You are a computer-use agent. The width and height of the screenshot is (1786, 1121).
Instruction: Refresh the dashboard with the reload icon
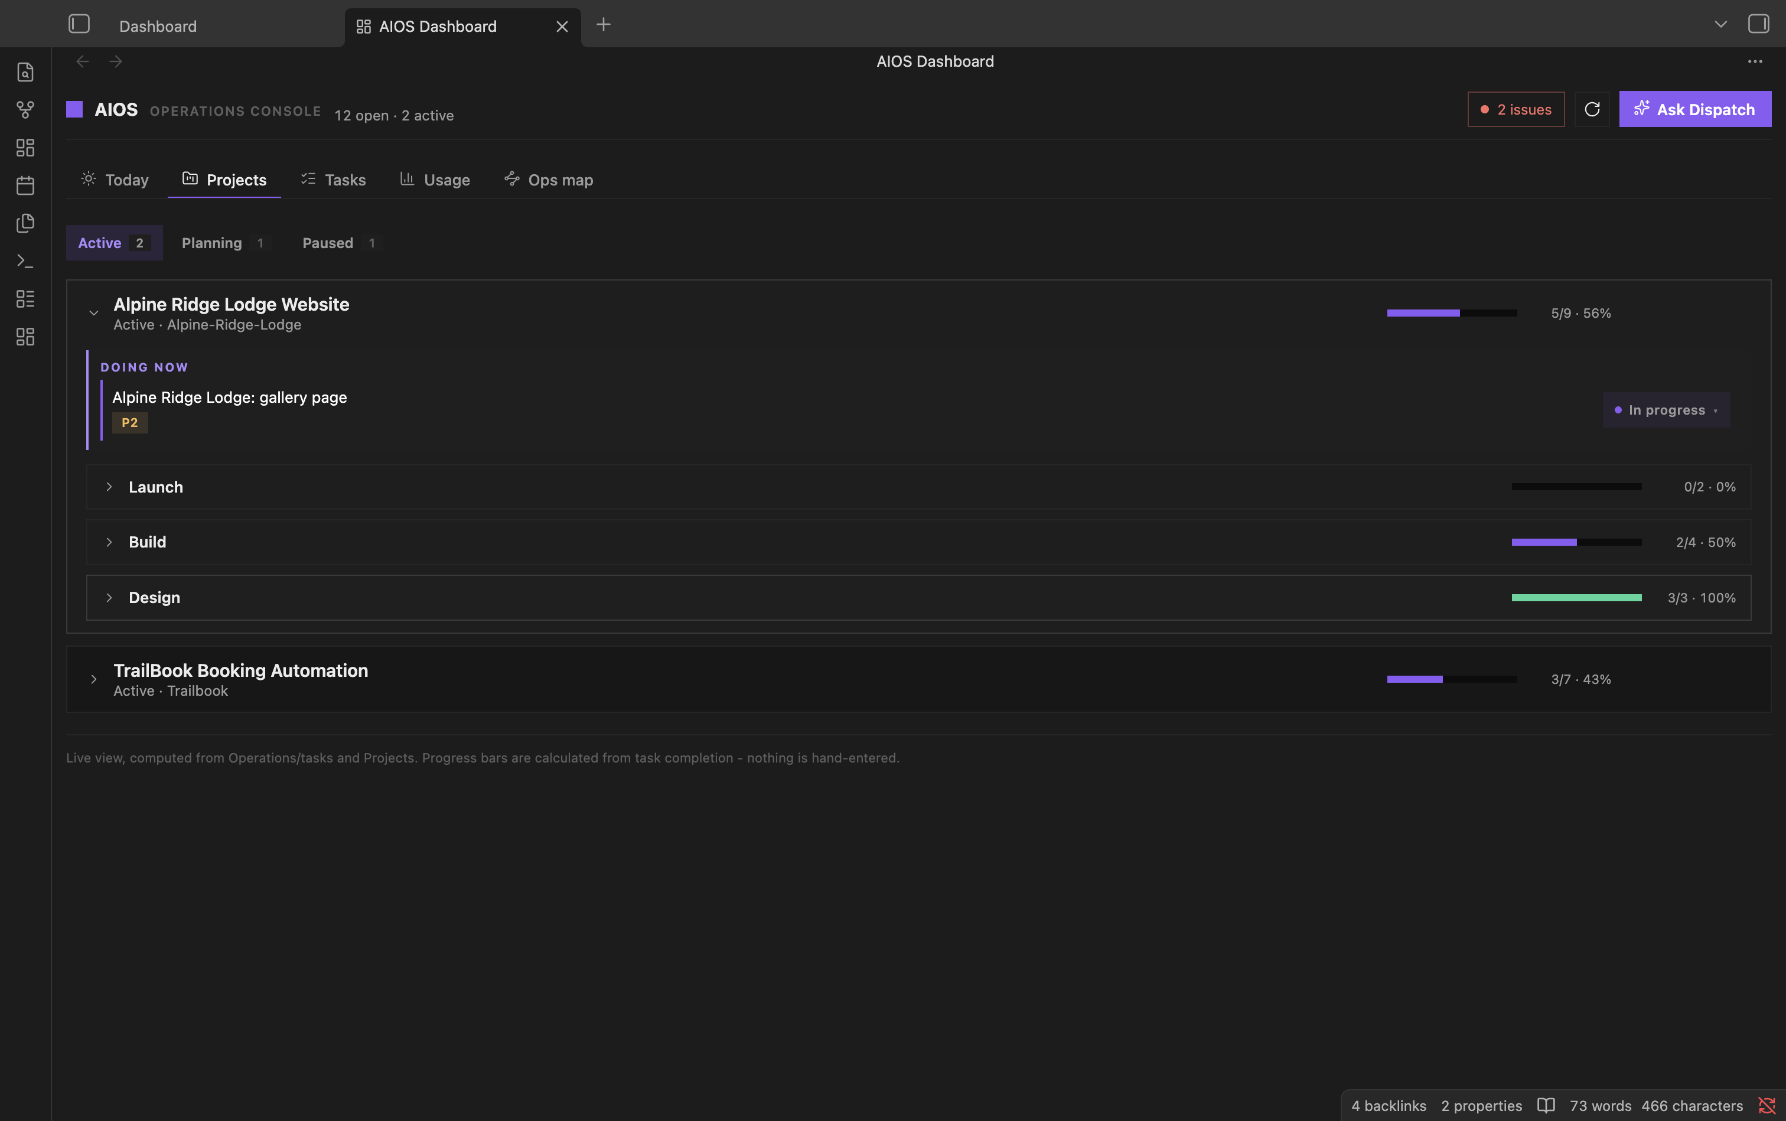[1592, 110]
